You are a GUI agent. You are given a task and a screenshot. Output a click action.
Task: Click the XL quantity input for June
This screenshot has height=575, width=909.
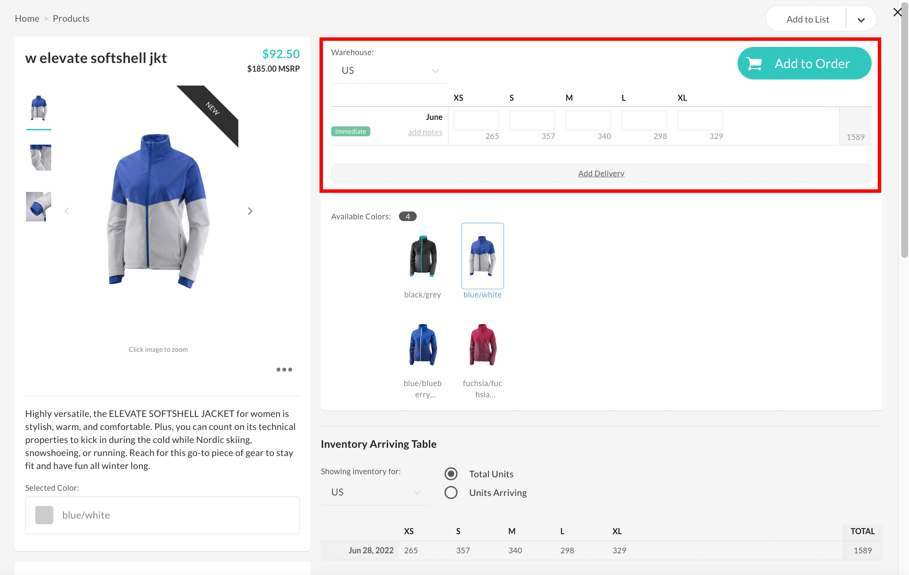[x=700, y=120]
